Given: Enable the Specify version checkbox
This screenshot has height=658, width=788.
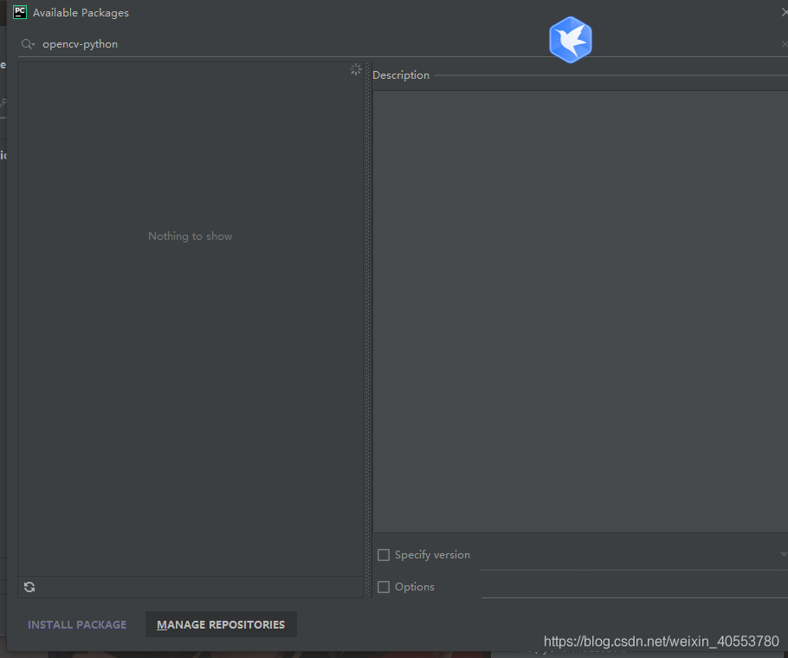Looking at the screenshot, I should click(x=384, y=554).
